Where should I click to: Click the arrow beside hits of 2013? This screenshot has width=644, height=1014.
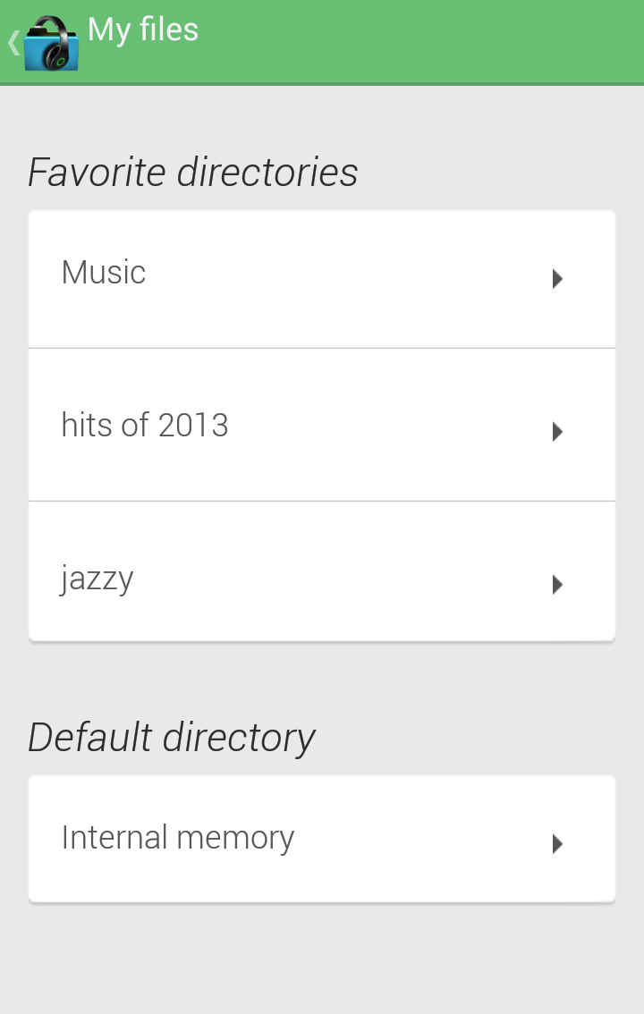pos(557,432)
